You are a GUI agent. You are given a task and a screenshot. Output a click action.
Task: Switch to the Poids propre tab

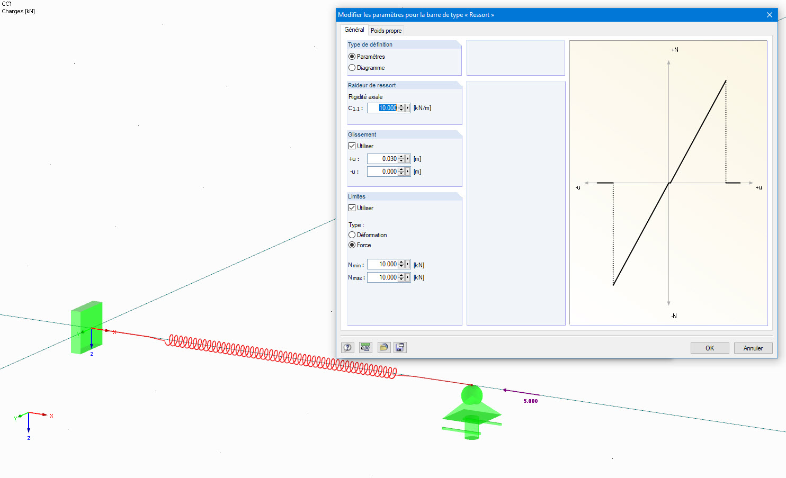click(x=386, y=30)
